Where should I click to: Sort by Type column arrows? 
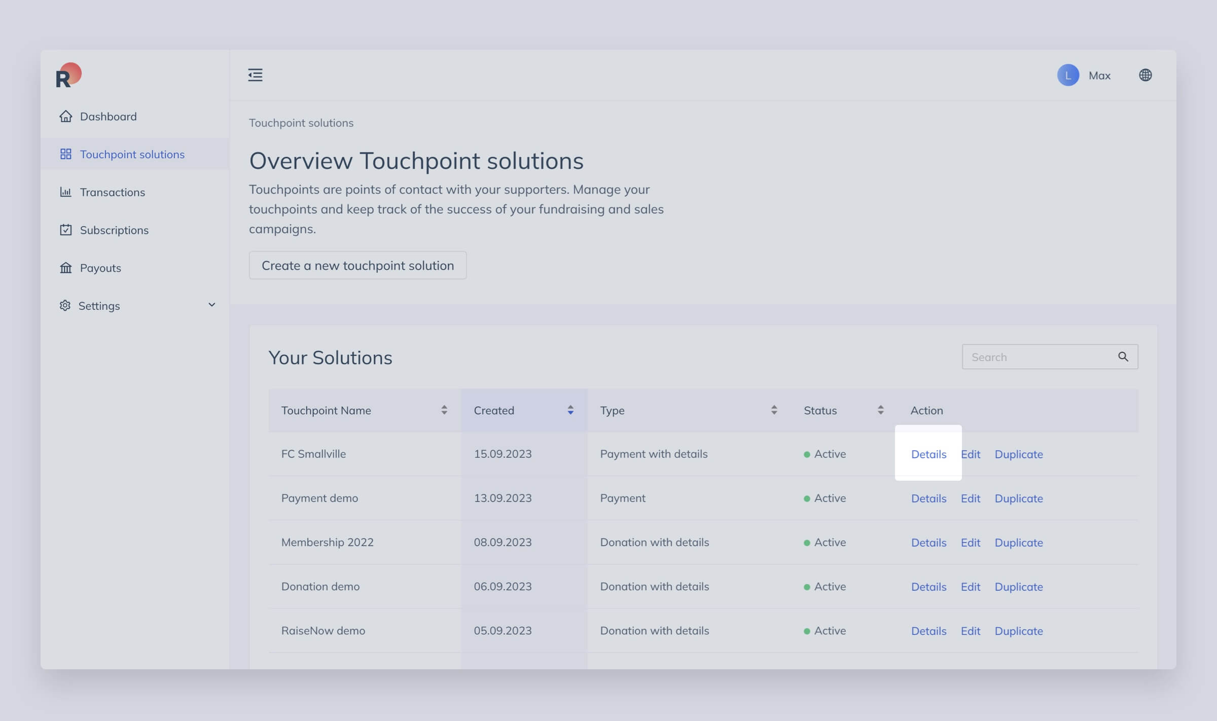(774, 410)
